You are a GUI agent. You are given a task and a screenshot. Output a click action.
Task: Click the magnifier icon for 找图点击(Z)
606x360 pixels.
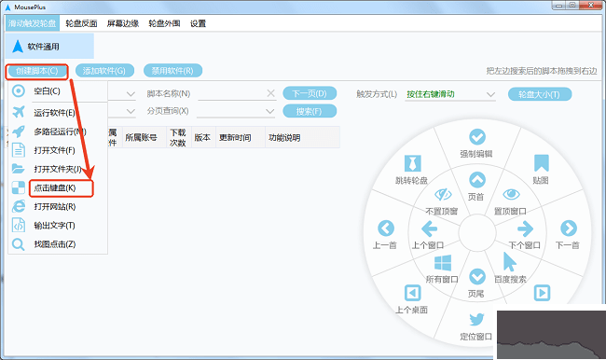(x=18, y=244)
